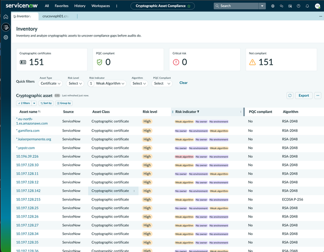Image resolution: width=324 pixels, height=252 pixels.
Task: Open the History menu
Action: pos(80,6)
